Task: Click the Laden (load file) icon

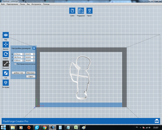Action: tap(72, 11)
